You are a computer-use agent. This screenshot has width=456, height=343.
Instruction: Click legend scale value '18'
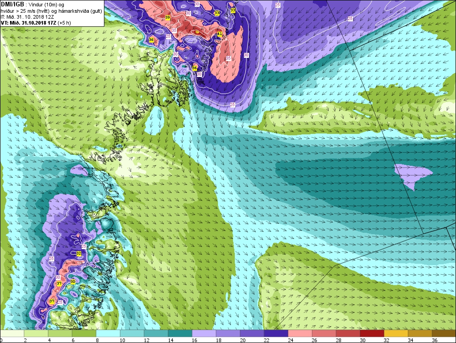click(x=218, y=340)
